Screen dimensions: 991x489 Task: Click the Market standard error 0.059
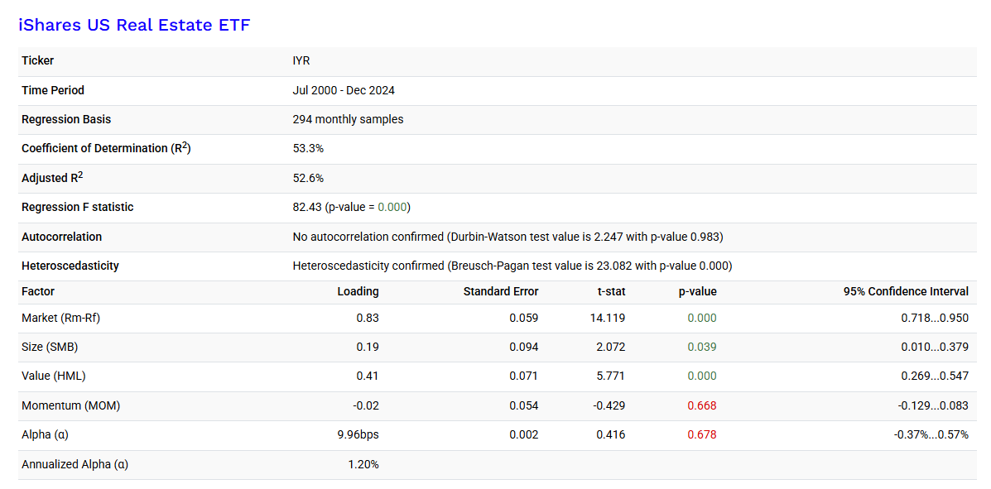point(524,319)
